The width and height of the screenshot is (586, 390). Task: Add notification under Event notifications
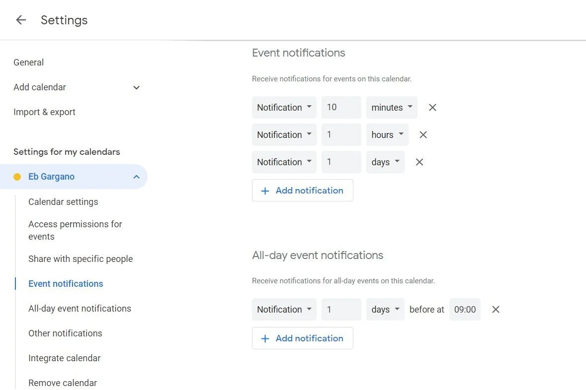coord(302,191)
